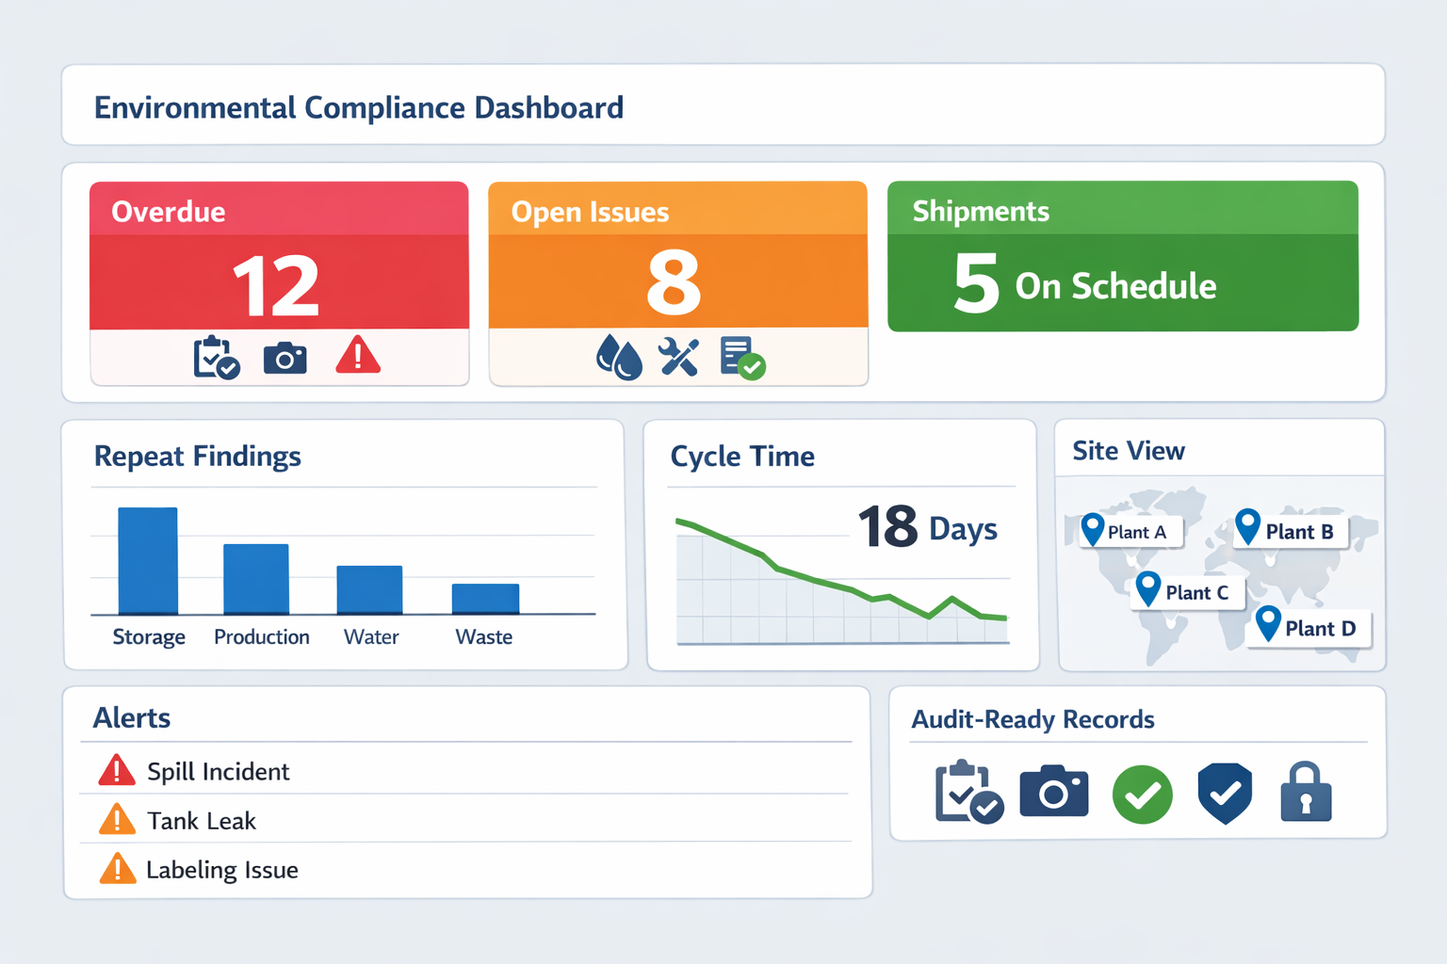Click the Site View heading
Viewport: 1447px width, 964px height.
pos(1129,451)
